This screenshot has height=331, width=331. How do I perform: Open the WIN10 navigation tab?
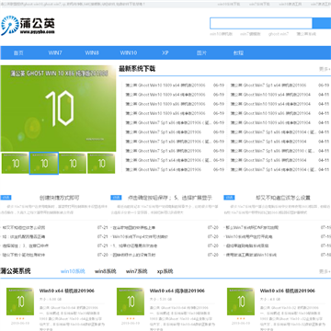click(x=129, y=52)
